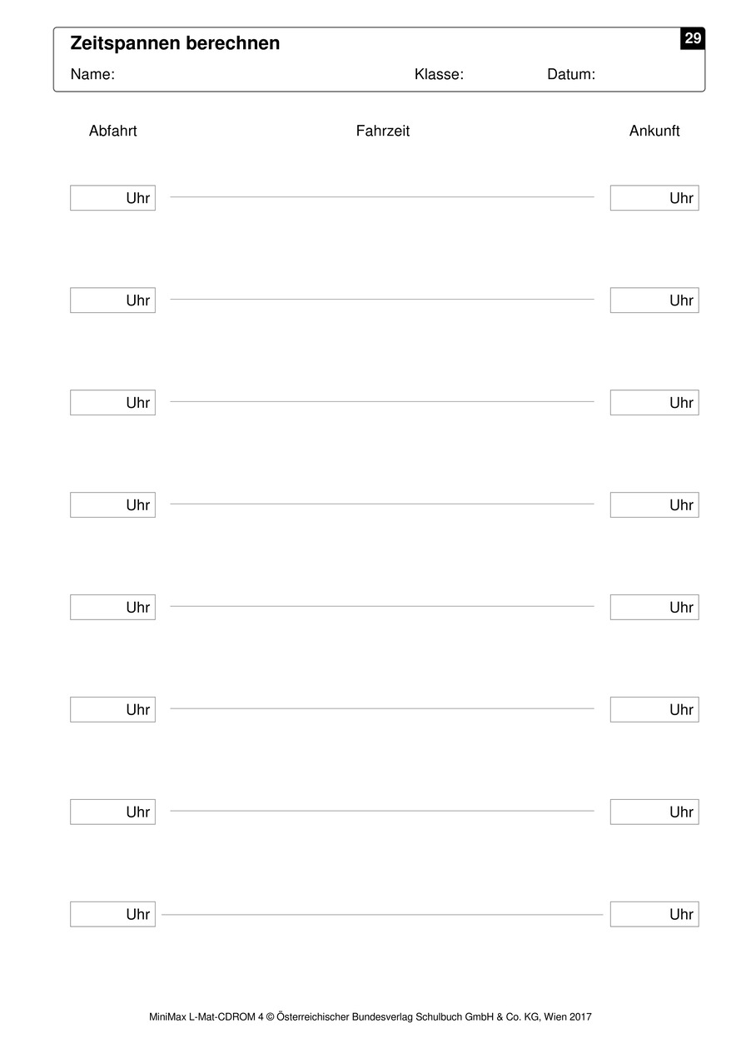Click the fourth Abfahrt Uhr input box
This screenshot has width=741, height=1048.
[112, 505]
